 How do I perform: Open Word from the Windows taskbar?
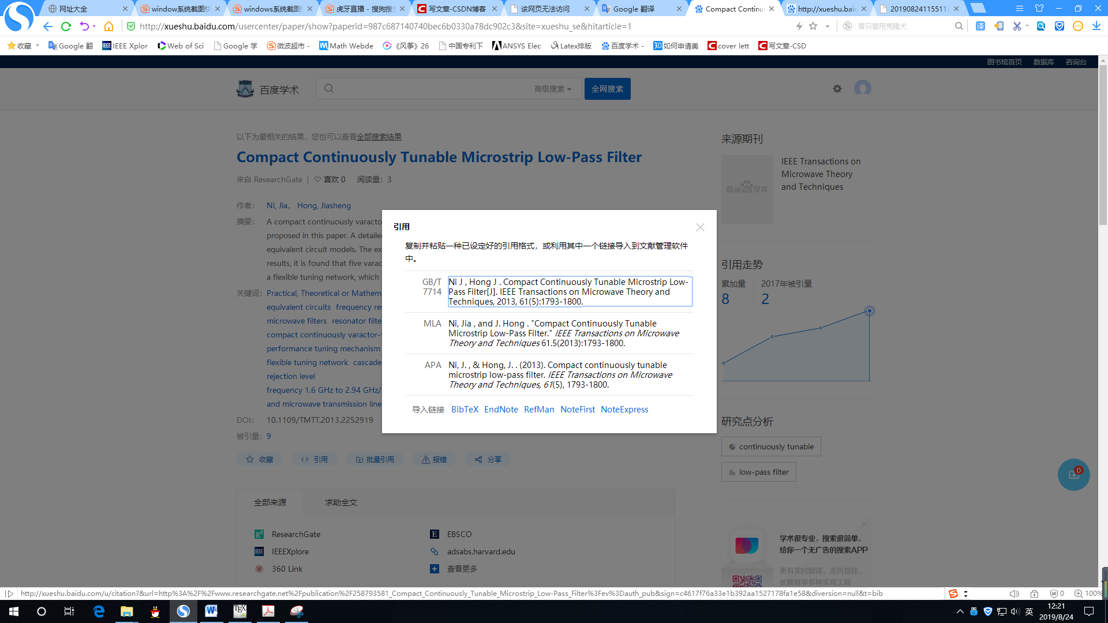pyautogui.click(x=212, y=611)
